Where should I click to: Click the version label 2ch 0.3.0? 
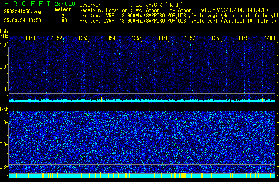[x=65, y=4]
